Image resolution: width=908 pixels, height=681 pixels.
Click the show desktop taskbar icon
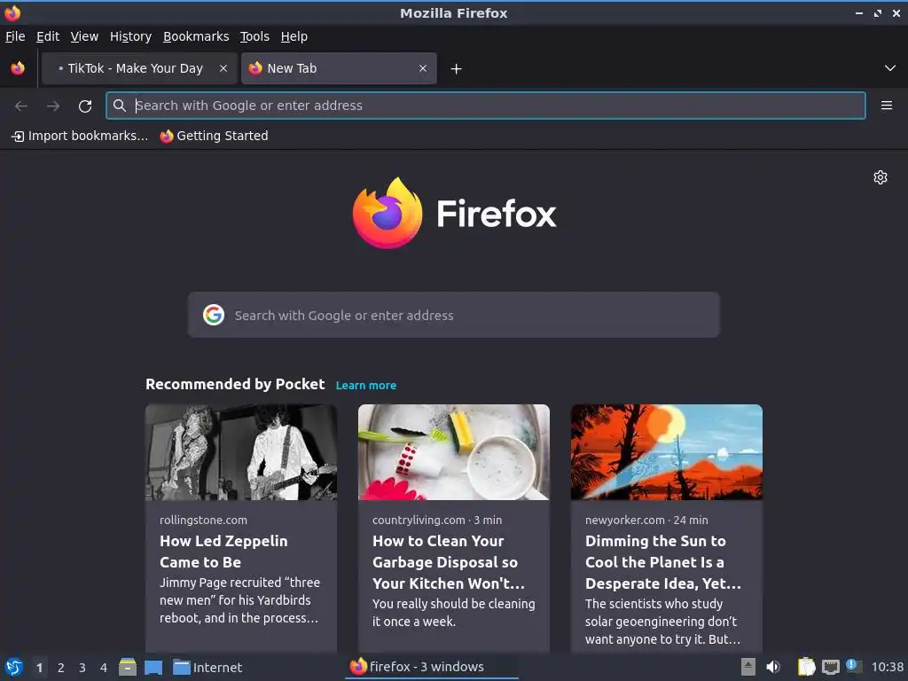[153, 668]
